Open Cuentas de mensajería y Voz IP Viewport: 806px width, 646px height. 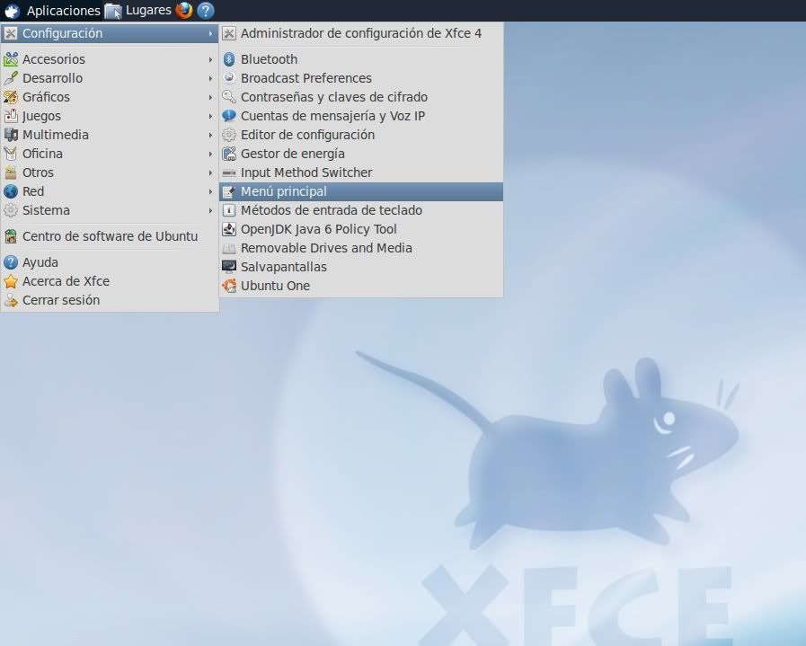[x=361, y=116]
